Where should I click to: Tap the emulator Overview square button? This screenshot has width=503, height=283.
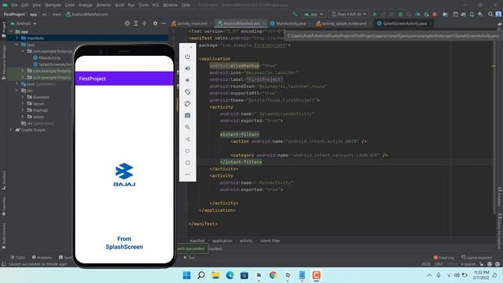[x=188, y=163]
